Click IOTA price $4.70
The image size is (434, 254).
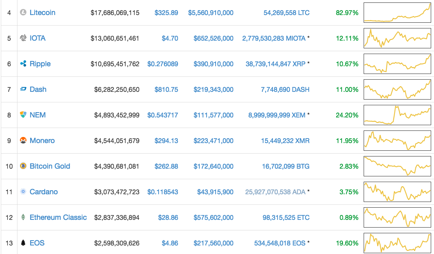pyautogui.click(x=170, y=38)
